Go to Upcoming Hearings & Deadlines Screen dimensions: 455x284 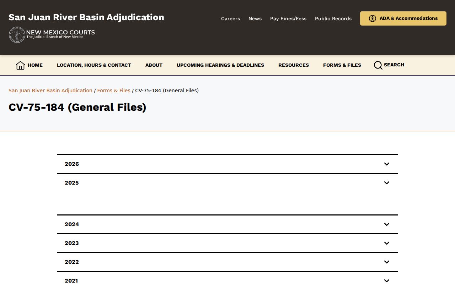coord(220,65)
